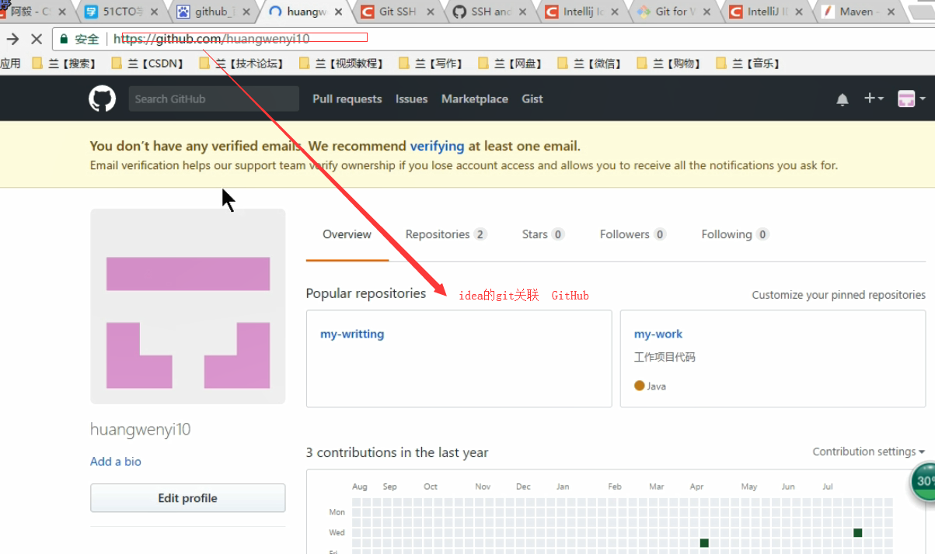This screenshot has width=935, height=554.
Task: Click Customize your pinned repositories
Action: click(x=839, y=295)
